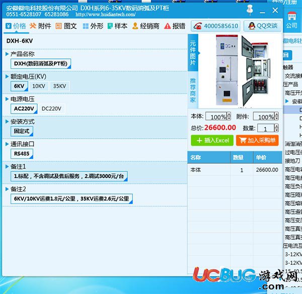Image resolution: width=302 pixels, height=294 pixels.
Task: Select the 10KV rated voltage option
Action: (39, 86)
